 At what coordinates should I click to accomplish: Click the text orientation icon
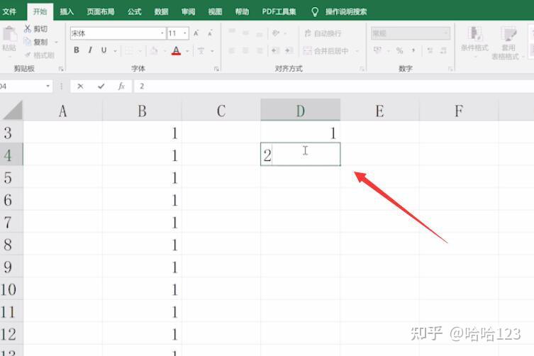276,33
